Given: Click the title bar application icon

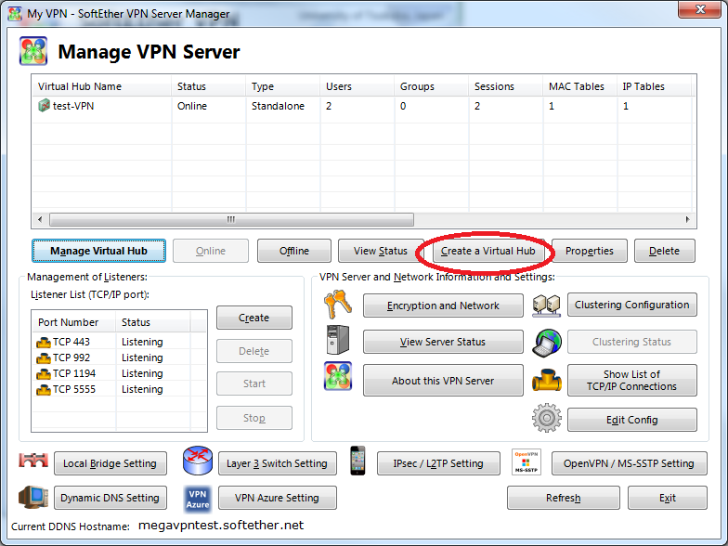Looking at the screenshot, I should [x=15, y=13].
